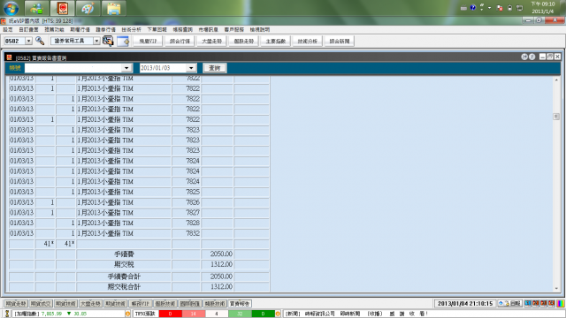The image size is (566, 318).
Task: Open the 下單回報 menu
Action: tap(157, 29)
